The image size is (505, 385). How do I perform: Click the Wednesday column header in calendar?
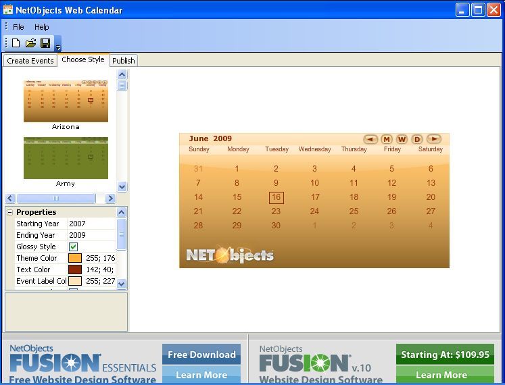pyautogui.click(x=314, y=149)
